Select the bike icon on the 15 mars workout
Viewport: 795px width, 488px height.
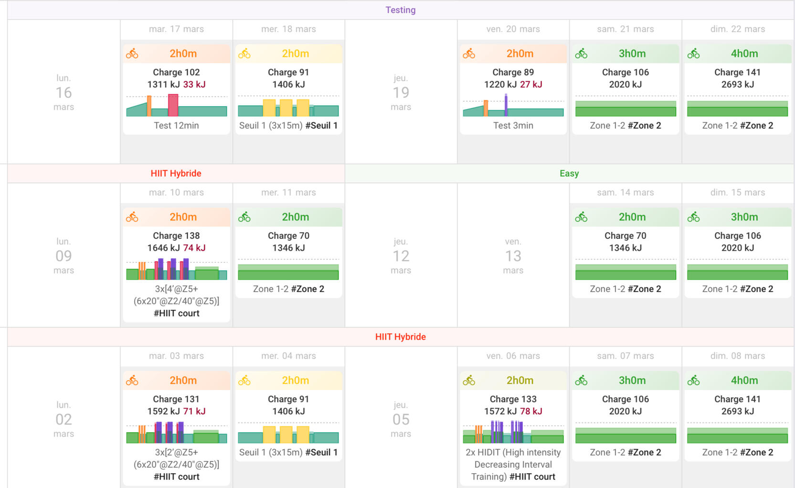(x=693, y=217)
